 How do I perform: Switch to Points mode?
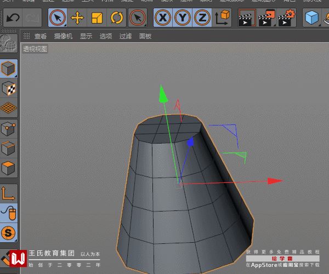click(9, 129)
